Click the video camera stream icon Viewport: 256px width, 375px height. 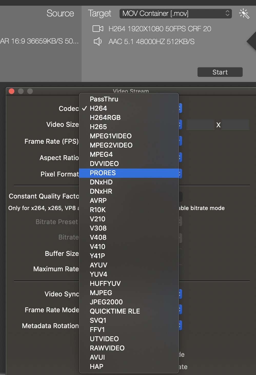98,28
